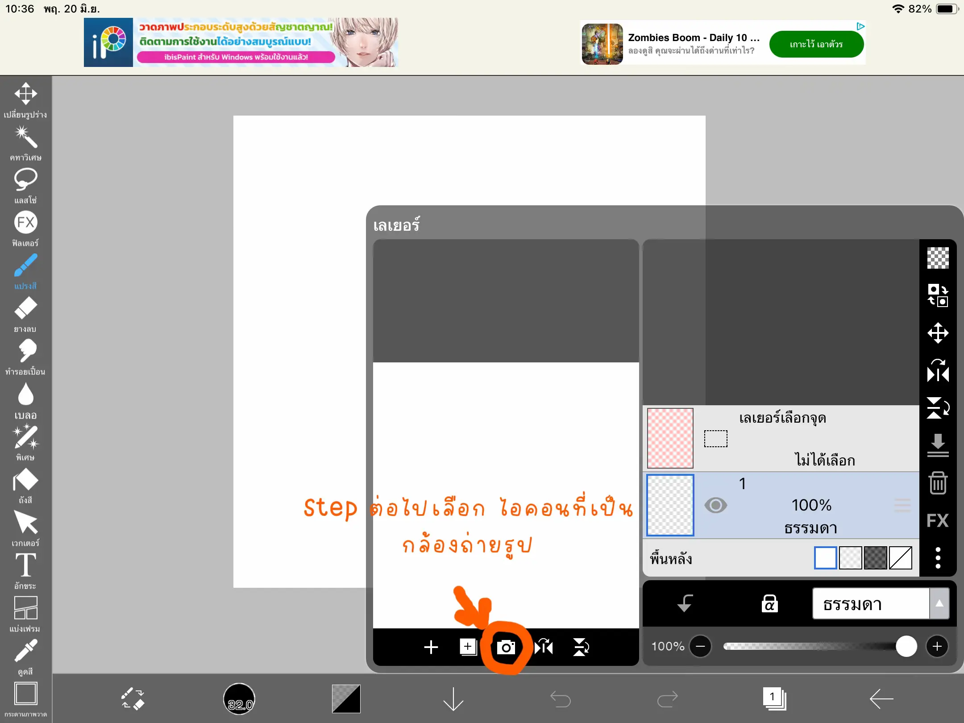Open FX layer effects in layers panel
964x723 pixels.
[938, 520]
